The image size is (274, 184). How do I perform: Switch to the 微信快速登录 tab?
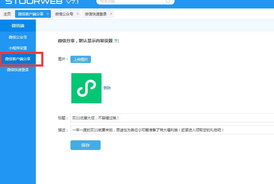point(95,14)
